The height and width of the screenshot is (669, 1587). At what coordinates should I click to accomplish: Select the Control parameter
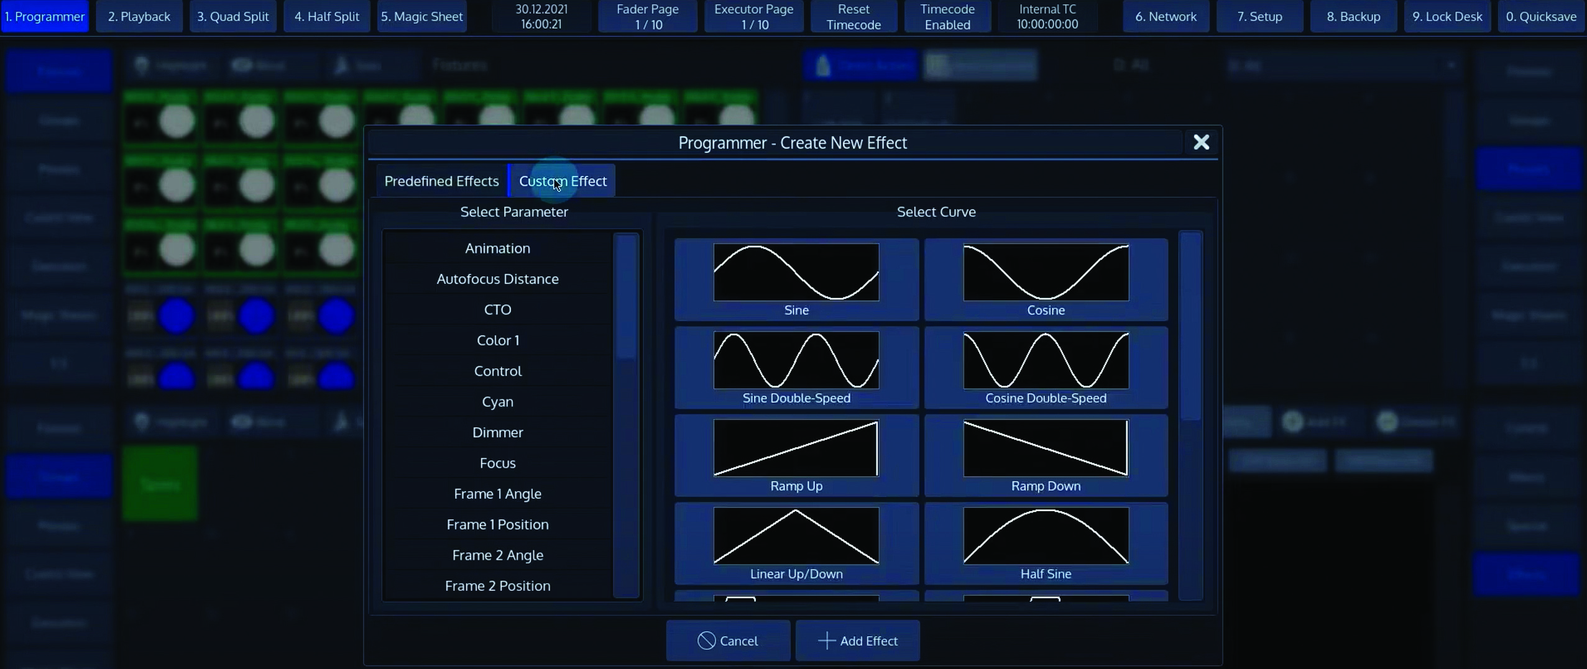[x=497, y=371]
